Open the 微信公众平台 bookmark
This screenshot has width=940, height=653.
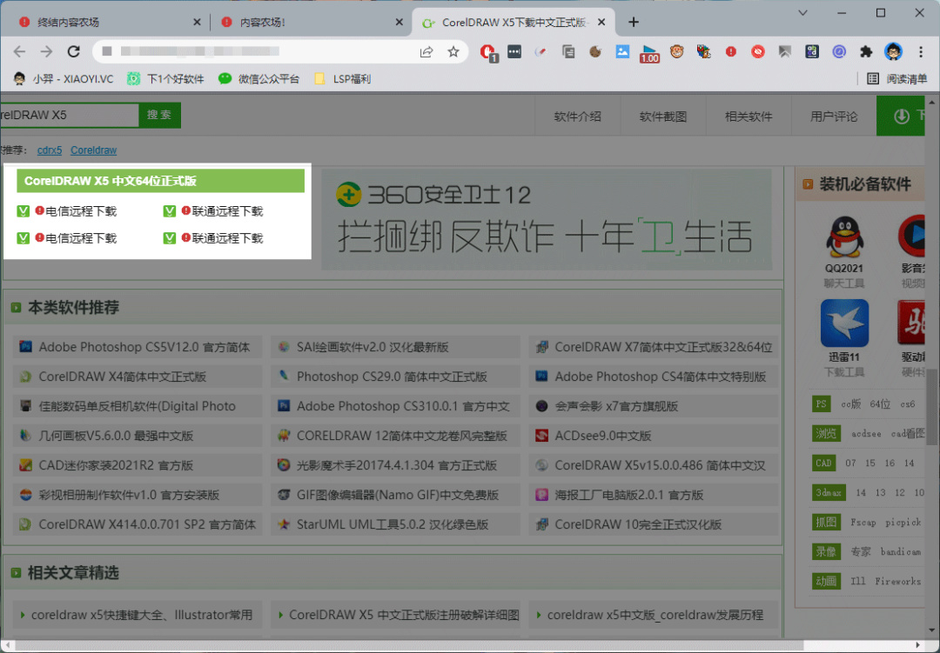coord(258,78)
